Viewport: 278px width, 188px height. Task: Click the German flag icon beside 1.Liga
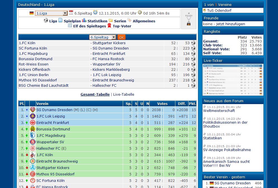32,13
